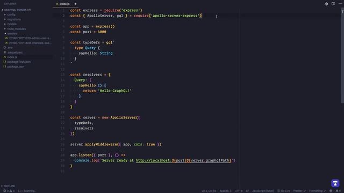
Task: Open the channels seeder file
Action: click(x=30, y=43)
